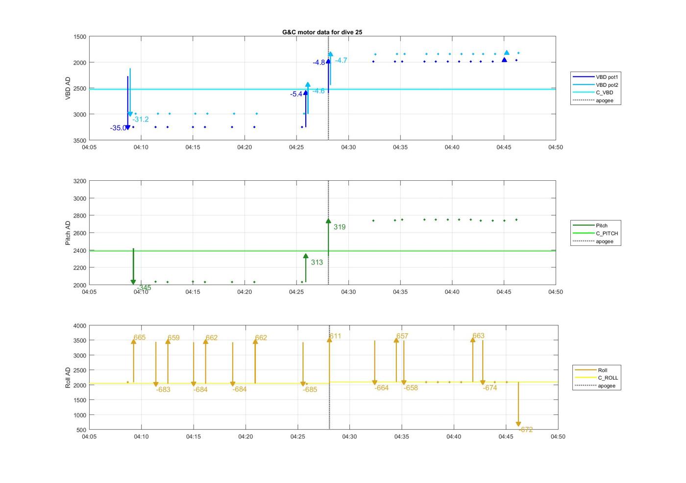Click the '-672' roll data label
This screenshot has width=686, height=483.
coord(526,430)
